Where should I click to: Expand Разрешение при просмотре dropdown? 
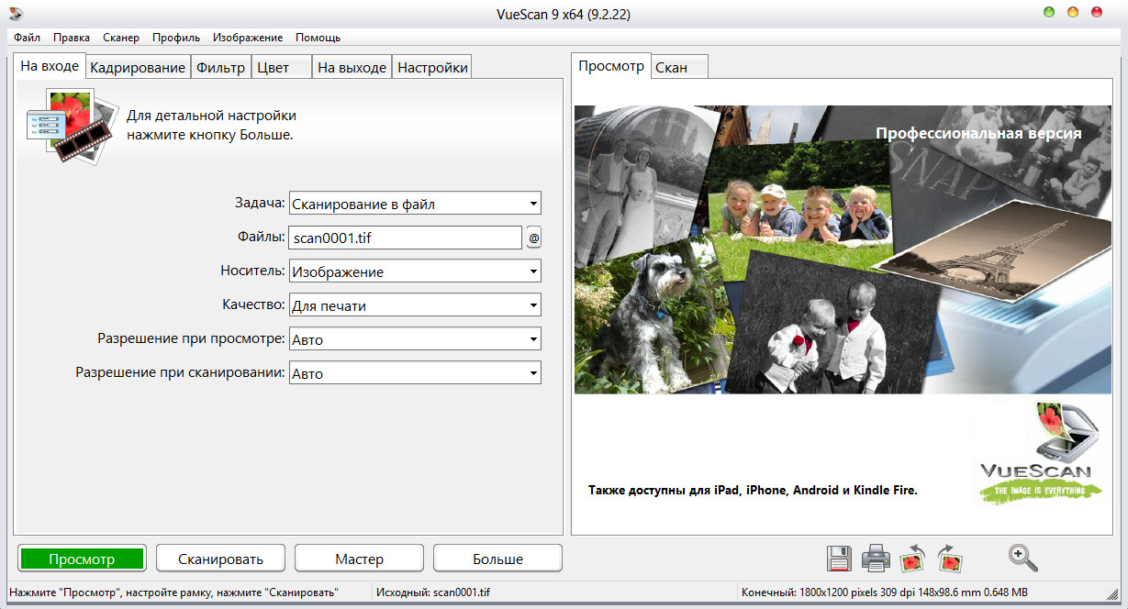tap(415, 339)
